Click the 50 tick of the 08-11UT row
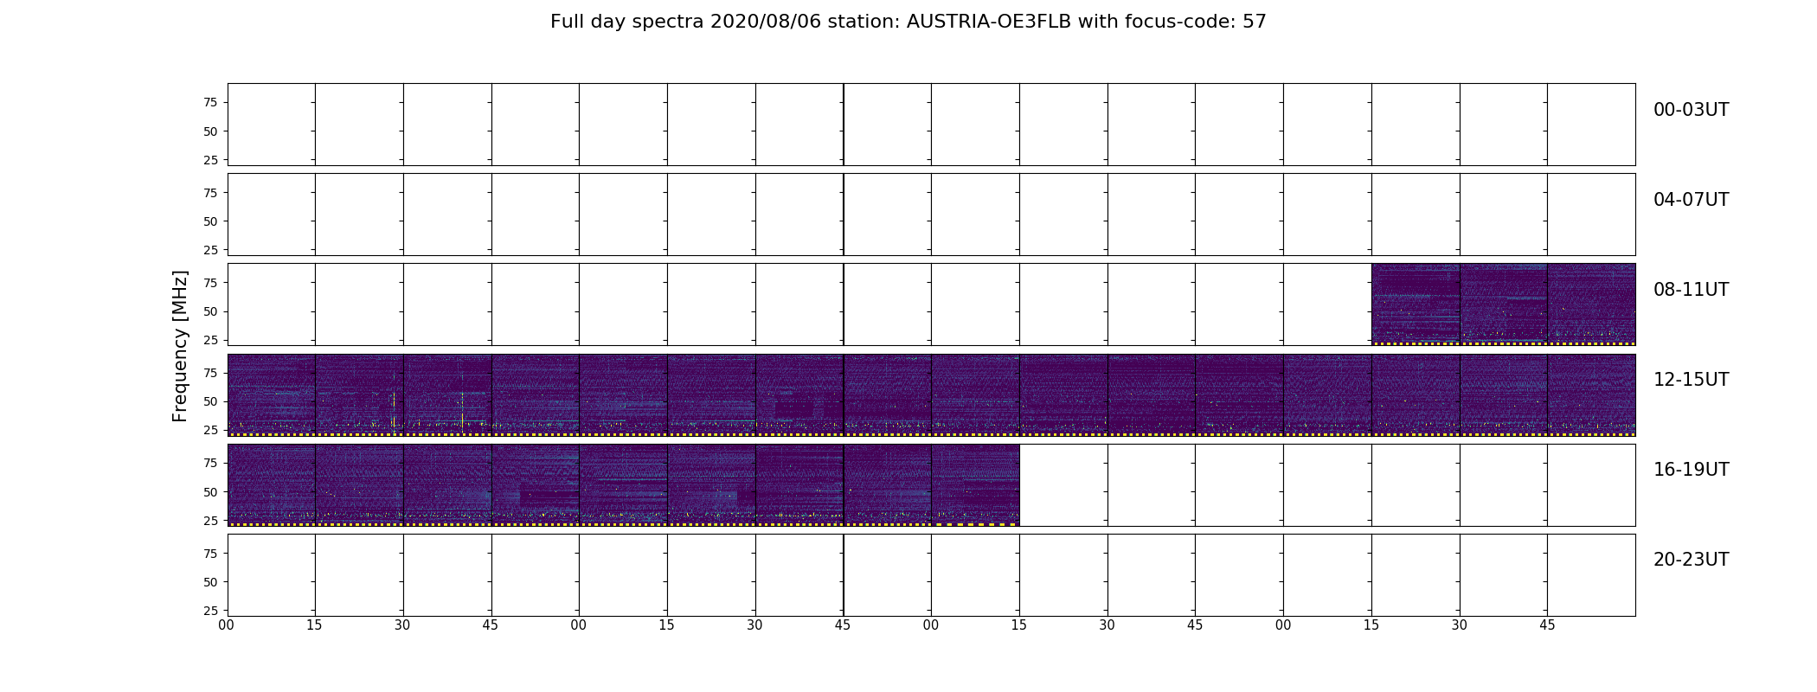This screenshot has width=1817, height=692. (210, 311)
